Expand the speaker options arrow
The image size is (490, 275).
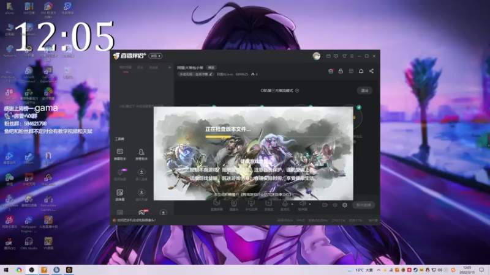[310, 204]
